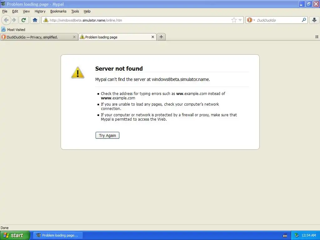Click the Done status bar text
320x240 pixels.
point(5,228)
